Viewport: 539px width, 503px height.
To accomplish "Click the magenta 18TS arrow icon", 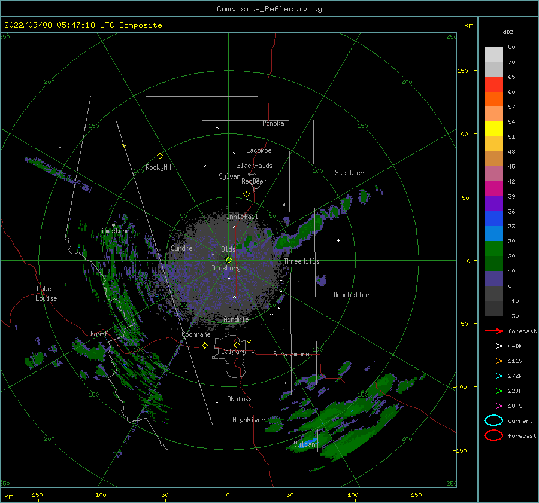I will pyautogui.click(x=493, y=406).
